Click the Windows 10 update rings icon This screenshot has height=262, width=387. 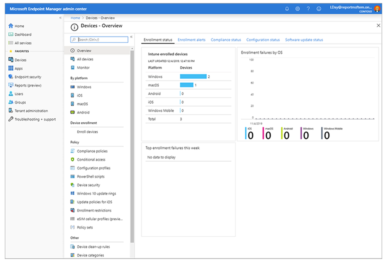click(73, 193)
